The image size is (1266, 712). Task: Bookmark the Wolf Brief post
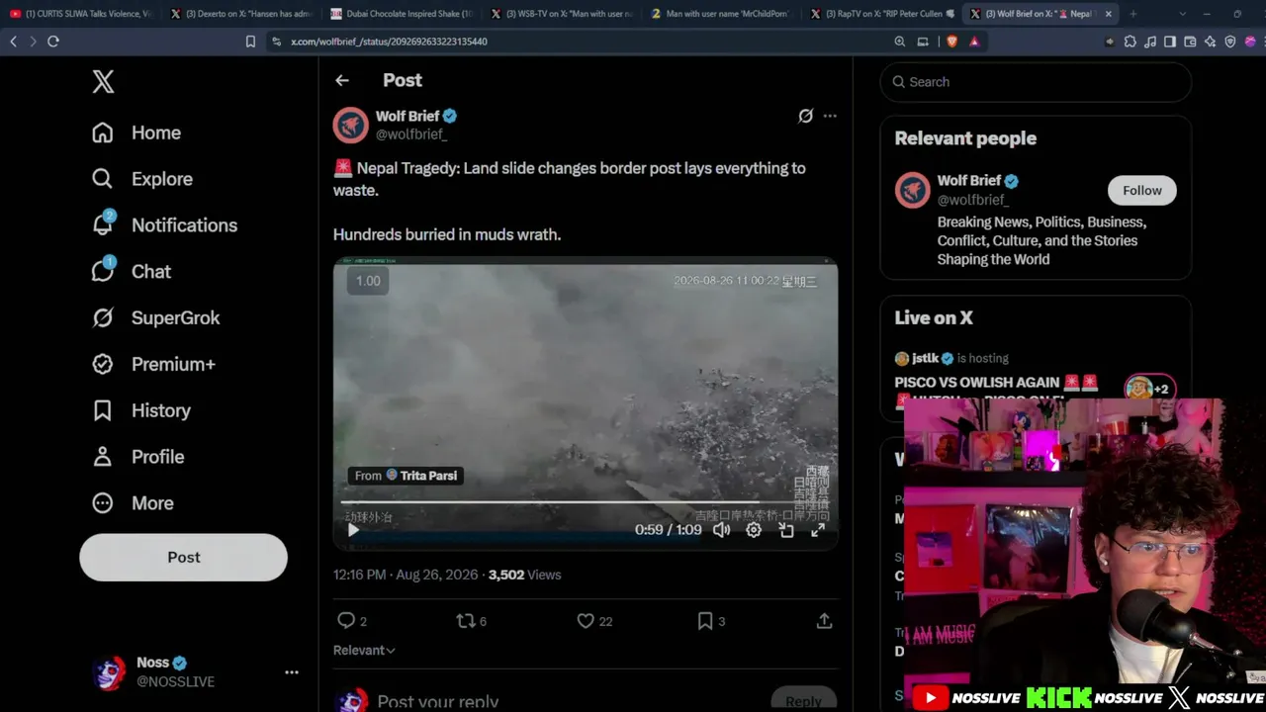tap(705, 621)
